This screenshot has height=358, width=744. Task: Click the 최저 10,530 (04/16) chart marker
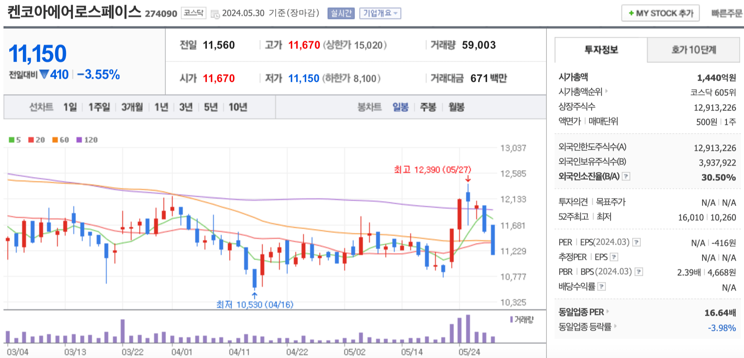pyautogui.click(x=255, y=304)
